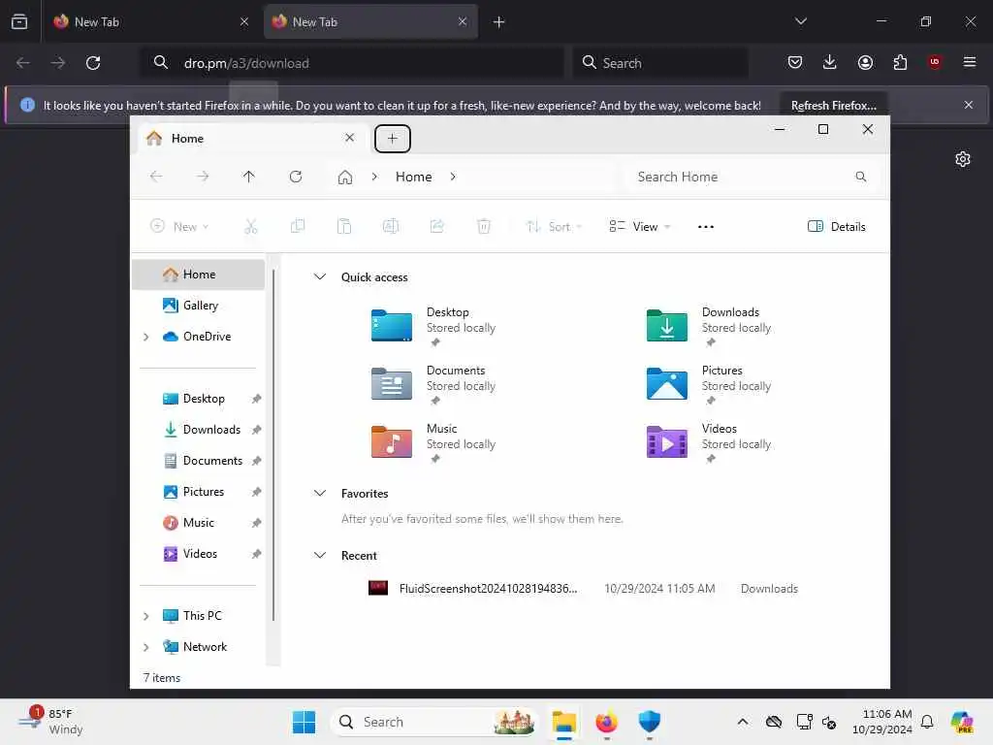Click the magnifier icon in Search Home box
The image size is (993, 745).
click(x=861, y=177)
